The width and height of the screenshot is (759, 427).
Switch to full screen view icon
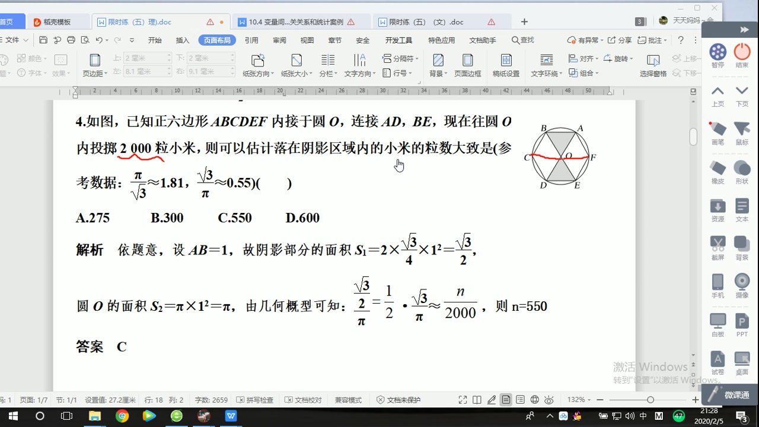pyautogui.click(x=463, y=400)
